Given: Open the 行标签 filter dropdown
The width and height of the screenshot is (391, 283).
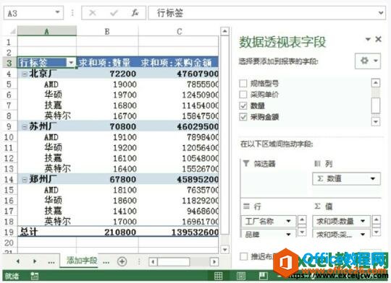Looking at the screenshot, I should point(71,62).
